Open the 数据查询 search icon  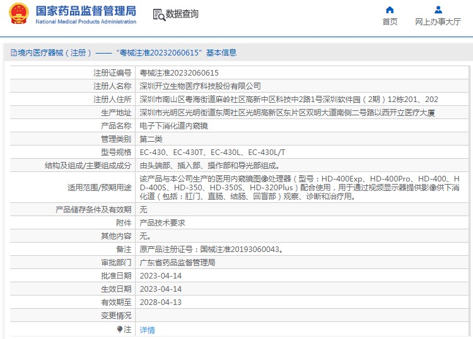(159, 14)
